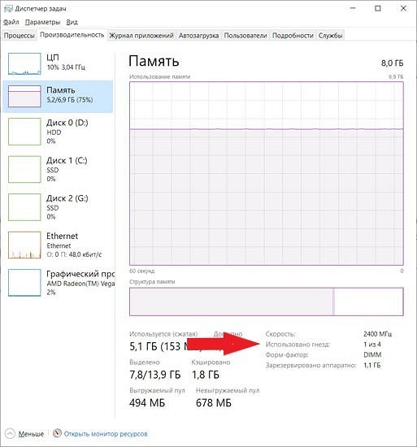Switch to the Процессы tab

point(19,36)
